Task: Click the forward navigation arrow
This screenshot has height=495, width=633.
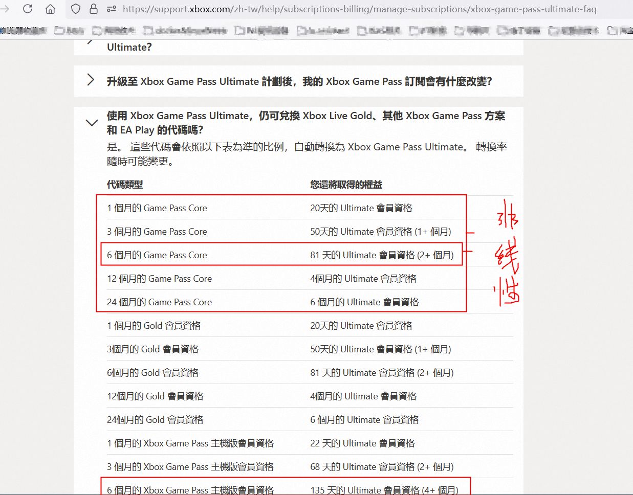Action: coord(5,8)
